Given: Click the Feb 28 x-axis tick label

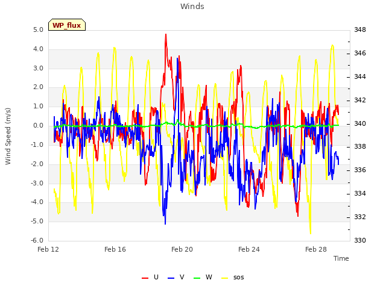Looking at the screenshot, I should [316, 249].
